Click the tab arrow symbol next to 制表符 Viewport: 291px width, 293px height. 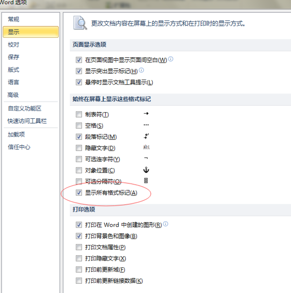(146, 114)
